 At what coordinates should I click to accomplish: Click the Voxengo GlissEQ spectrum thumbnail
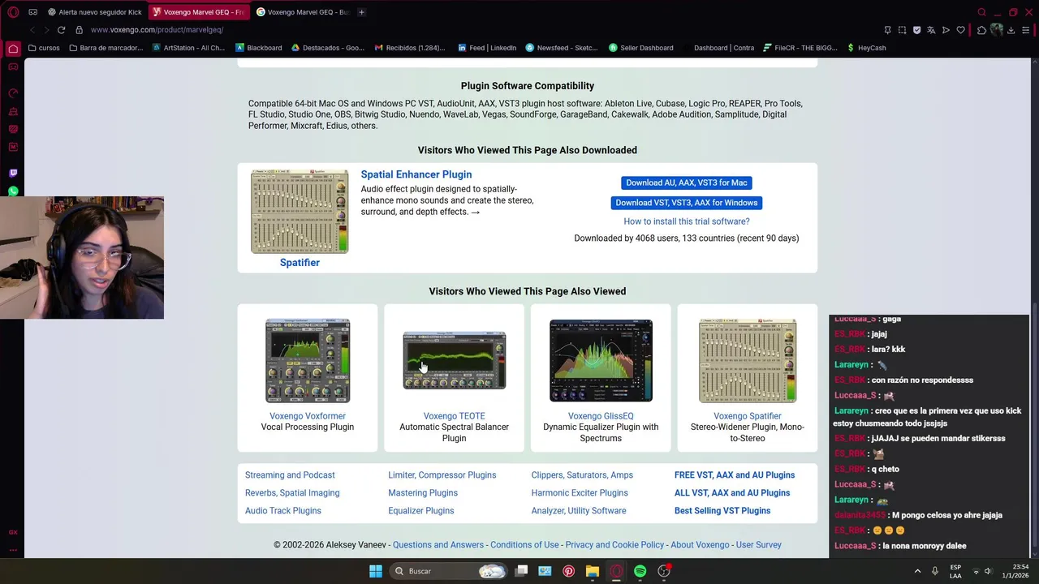601,361
